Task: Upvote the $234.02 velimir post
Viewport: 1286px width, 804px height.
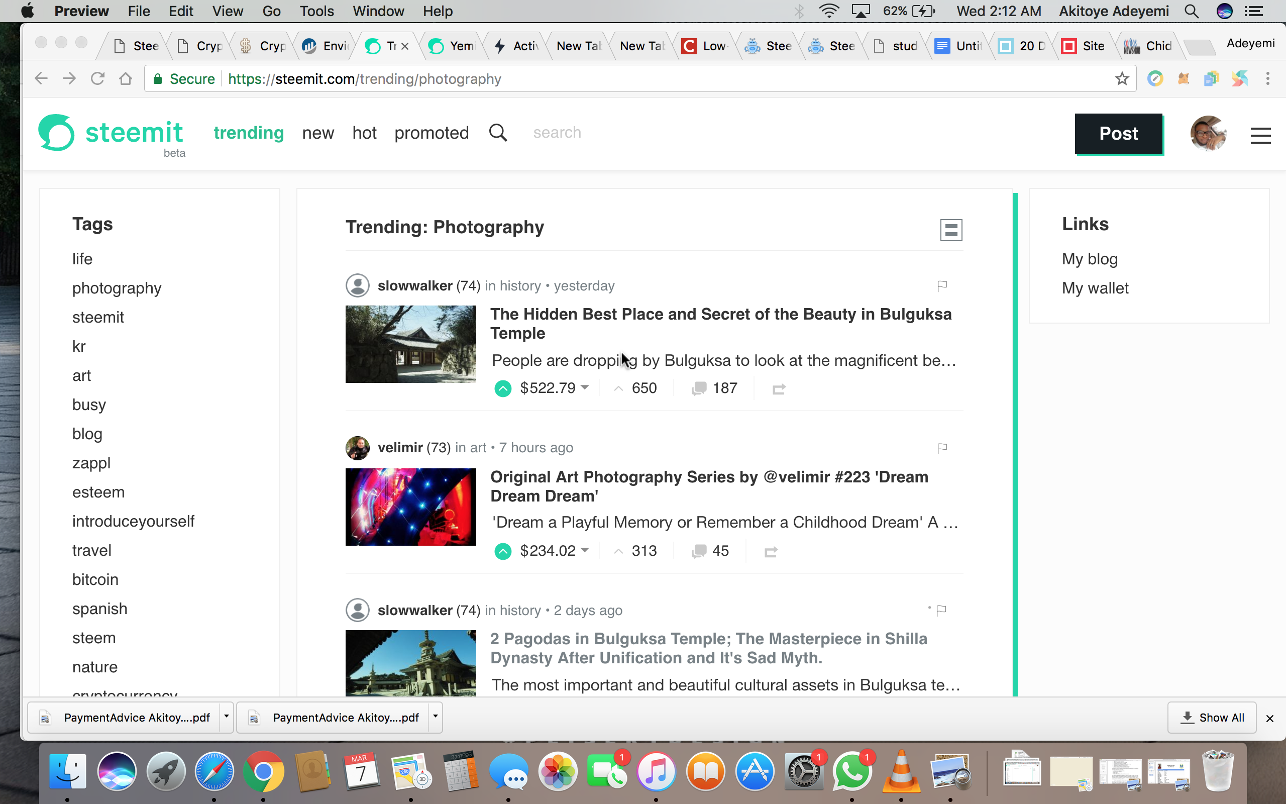Action: point(503,551)
